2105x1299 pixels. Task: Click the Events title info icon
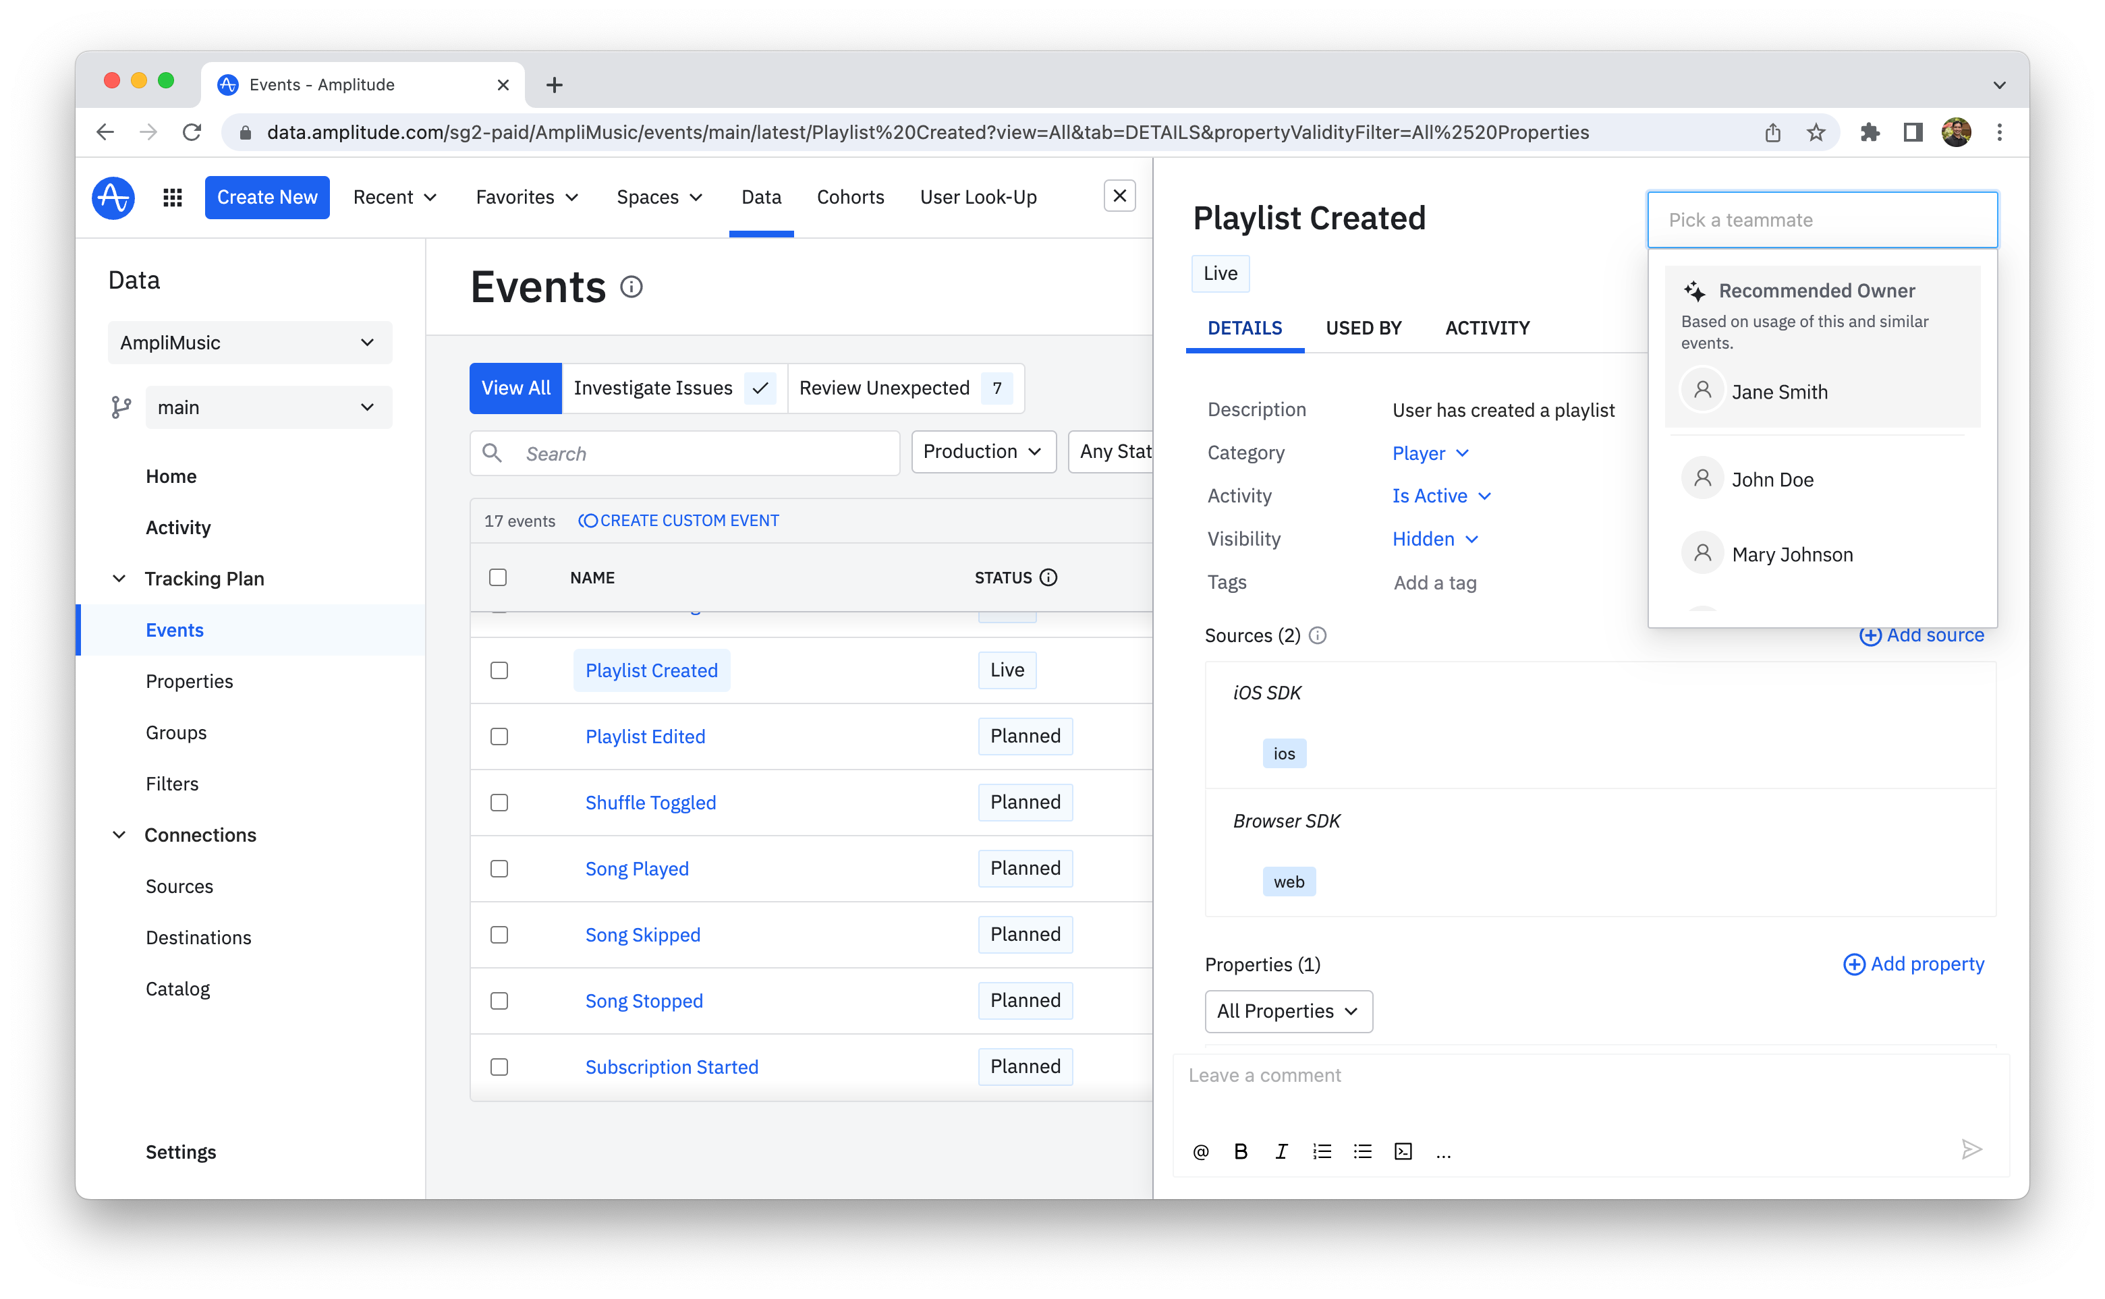[631, 287]
